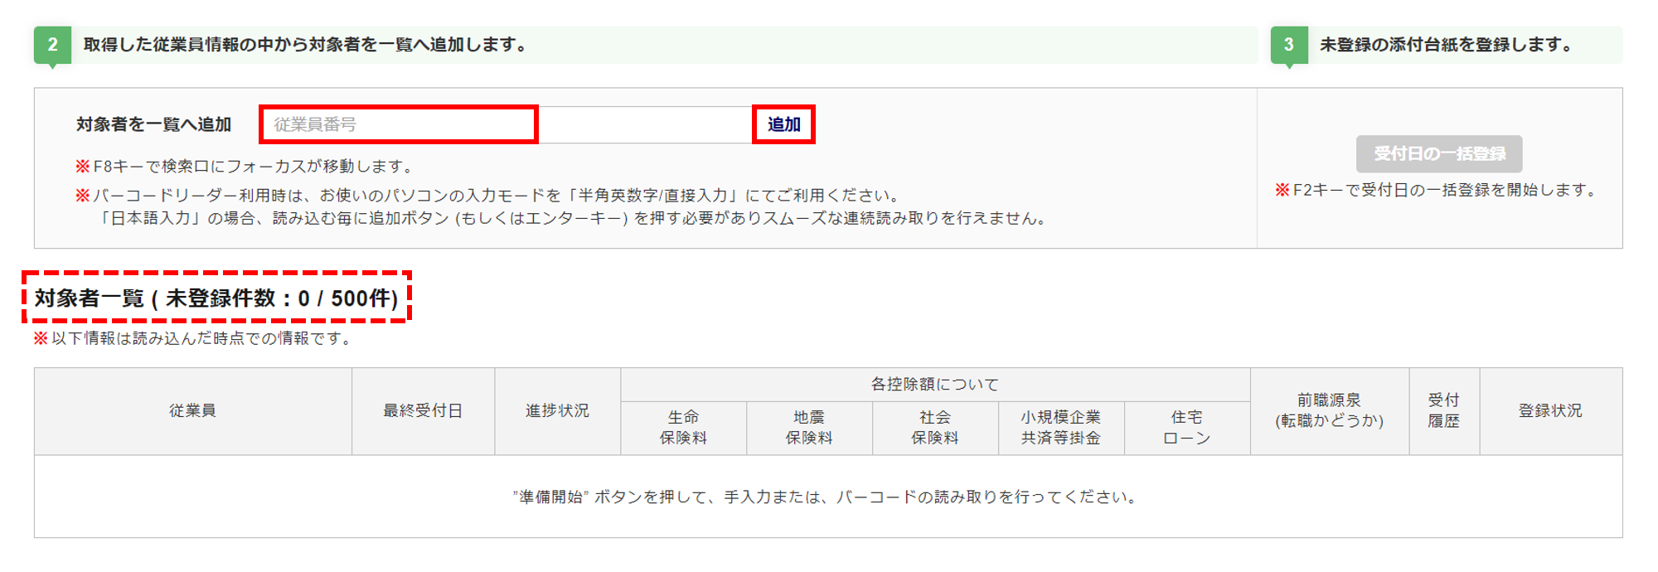Viewport: 1658px width, 572px height.
Task: Click the 受付履歴 column header
Action: 1444,411
